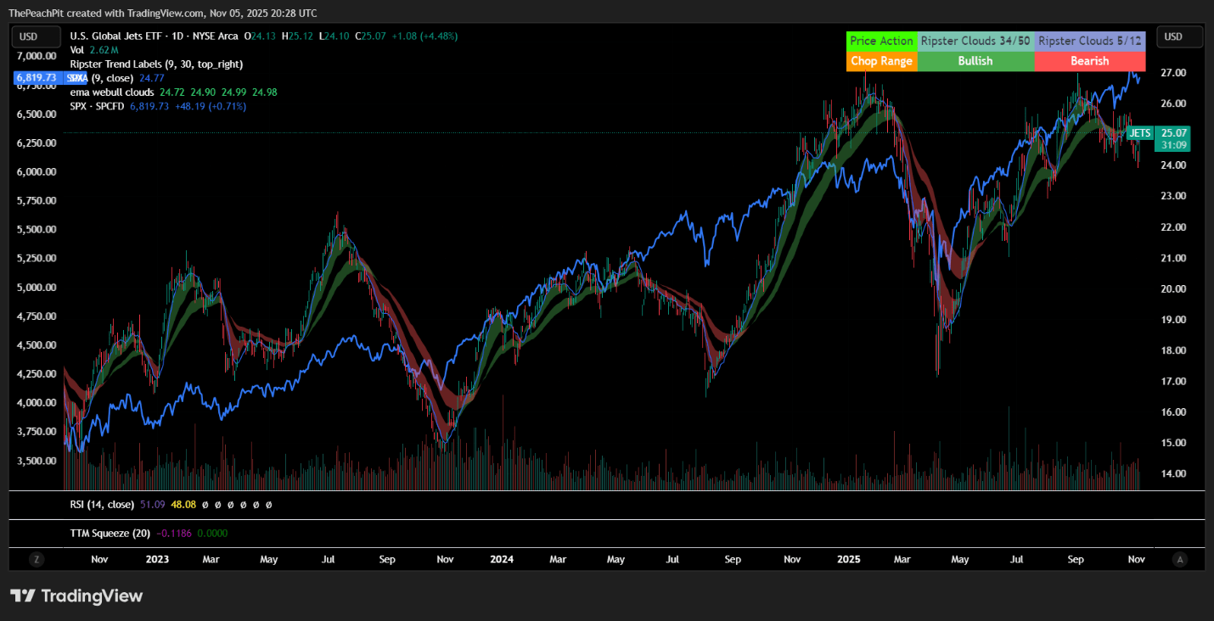Click the 3,500.00 level on the left scale

(x=36, y=461)
